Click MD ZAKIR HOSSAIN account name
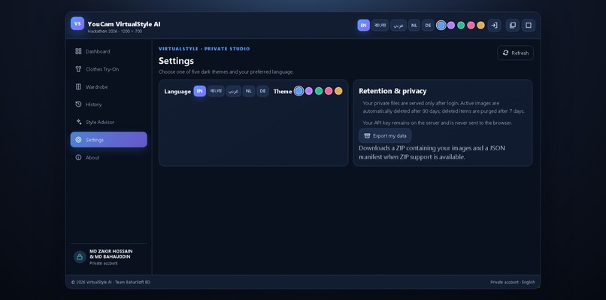 pyautogui.click(x=111, y=251)
